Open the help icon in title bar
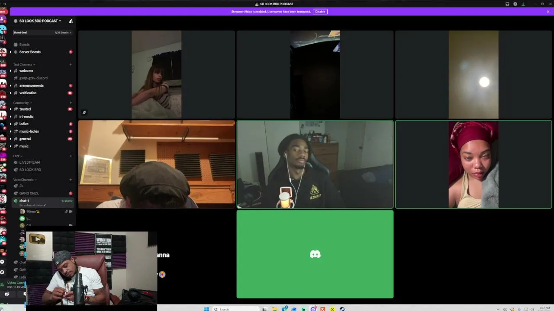The image size is (554, 311). click(x=515, y=4)
